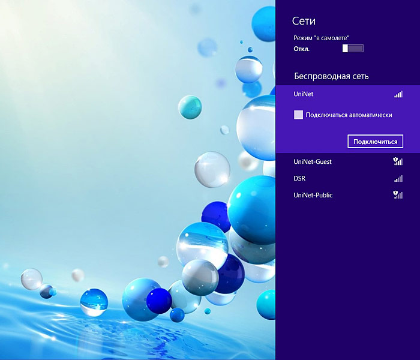Toggle the airplane mode switch
The width and height of the screenshot is (420, 360).
click(x=353, y=49)
